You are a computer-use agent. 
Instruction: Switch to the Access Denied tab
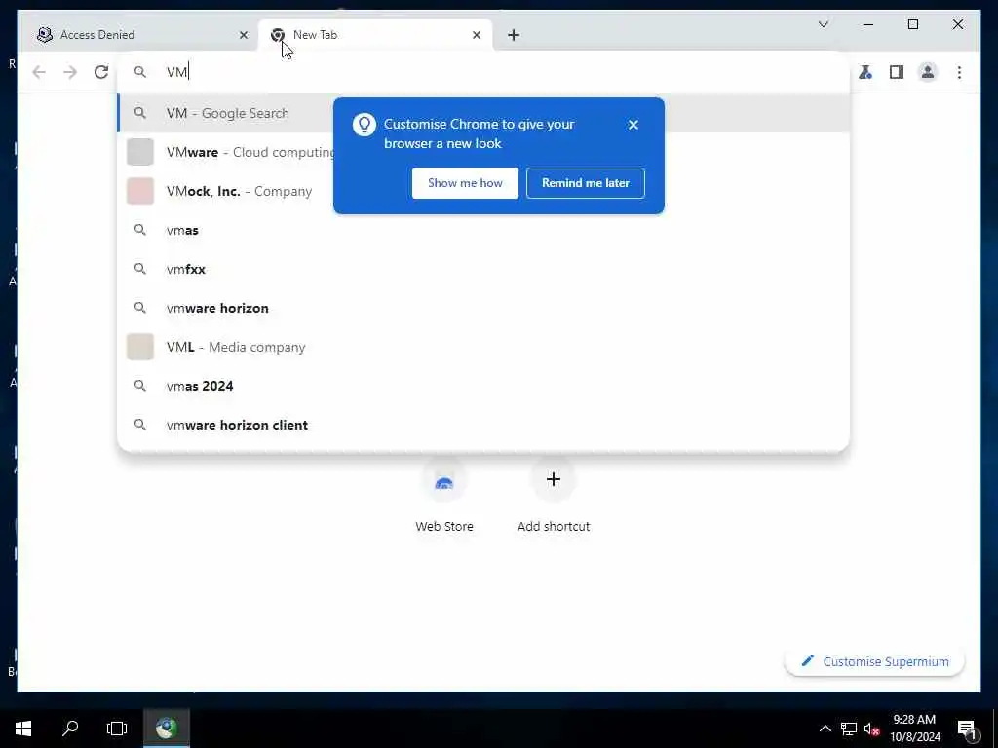[x=141, y=35]
